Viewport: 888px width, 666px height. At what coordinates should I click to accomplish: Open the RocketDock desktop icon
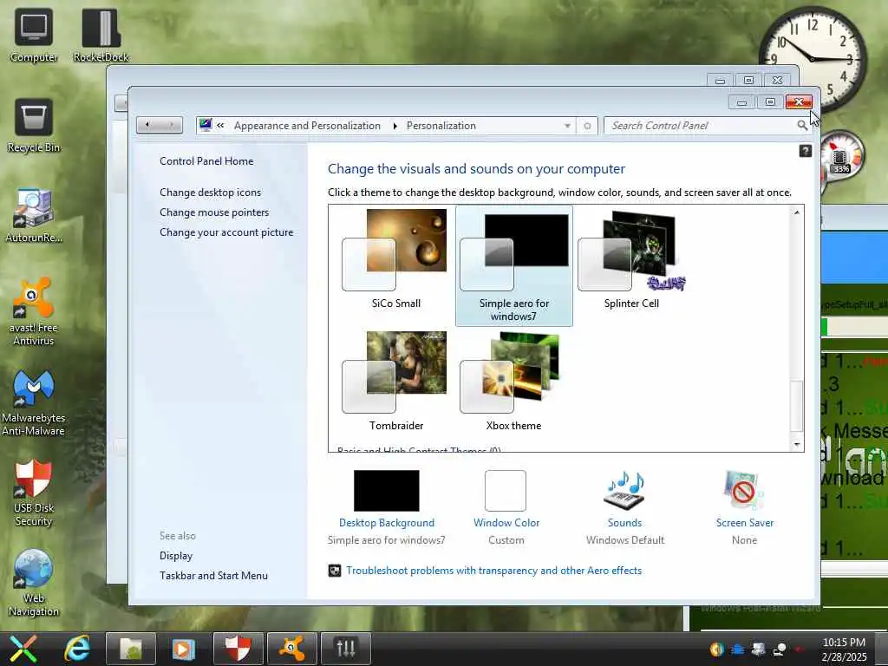click(x=101, y=35)
